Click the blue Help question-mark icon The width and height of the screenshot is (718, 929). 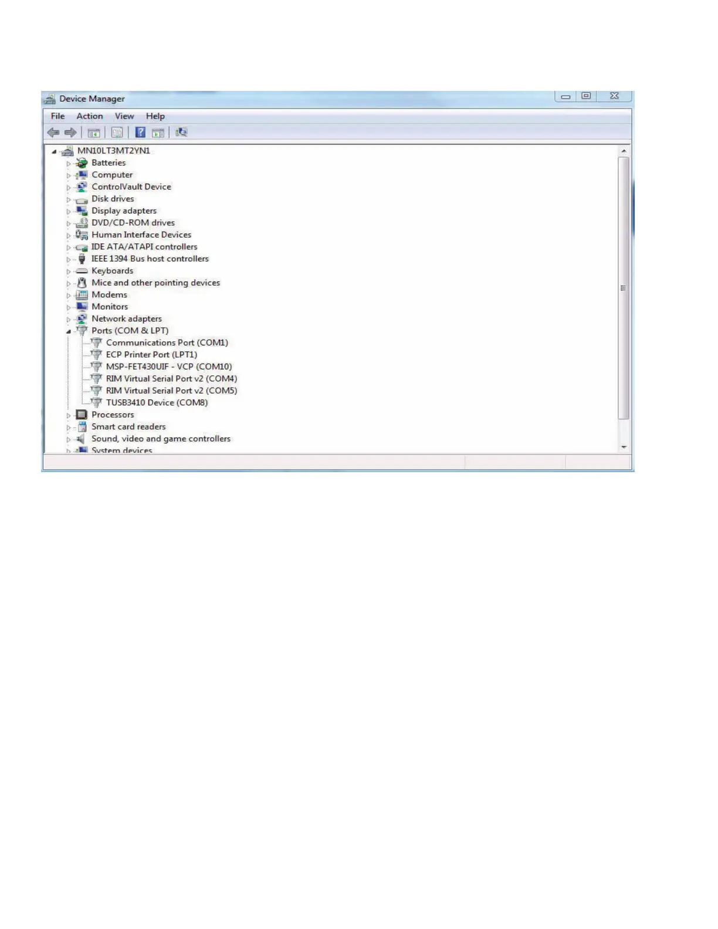[140, 133]
